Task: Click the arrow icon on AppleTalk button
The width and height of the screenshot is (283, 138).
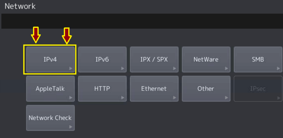Action: click(x=71, y=98)
